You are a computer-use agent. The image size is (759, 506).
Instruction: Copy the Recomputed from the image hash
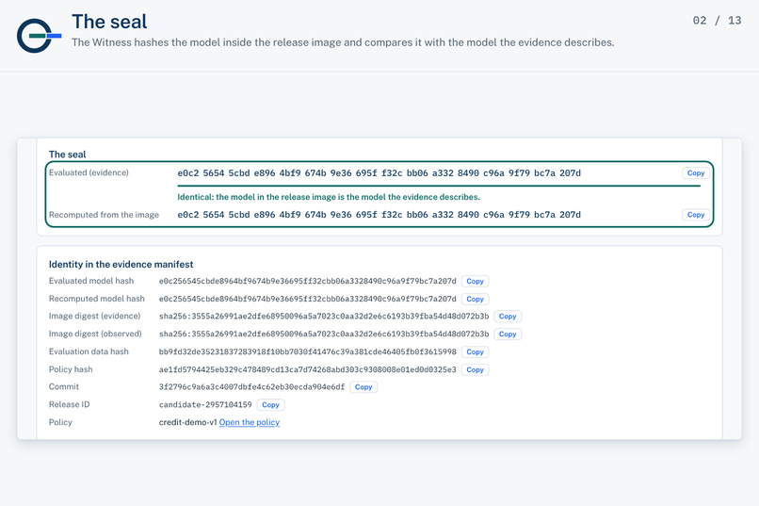click(696, 215)
